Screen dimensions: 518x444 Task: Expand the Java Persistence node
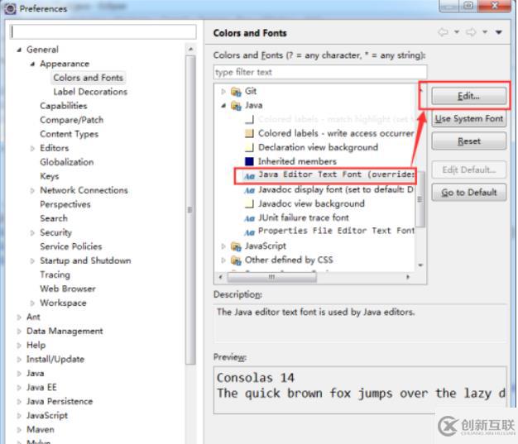click(x=19, y=401)
